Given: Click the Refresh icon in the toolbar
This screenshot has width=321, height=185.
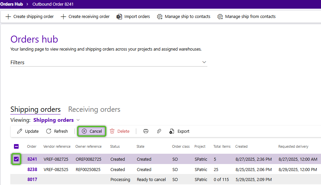Looking at the screenshot, I should click(49, 131).
